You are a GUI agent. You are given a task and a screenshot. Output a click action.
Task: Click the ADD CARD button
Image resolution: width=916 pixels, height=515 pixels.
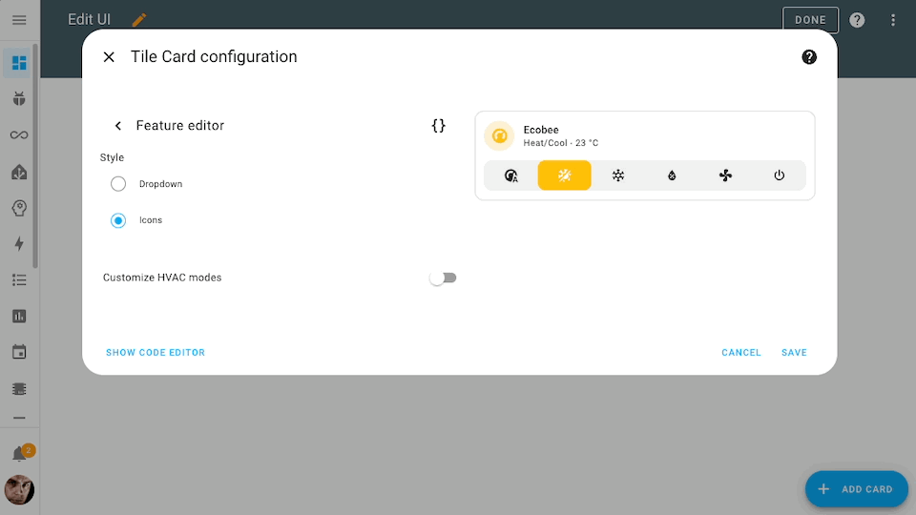tap(857, 488)
